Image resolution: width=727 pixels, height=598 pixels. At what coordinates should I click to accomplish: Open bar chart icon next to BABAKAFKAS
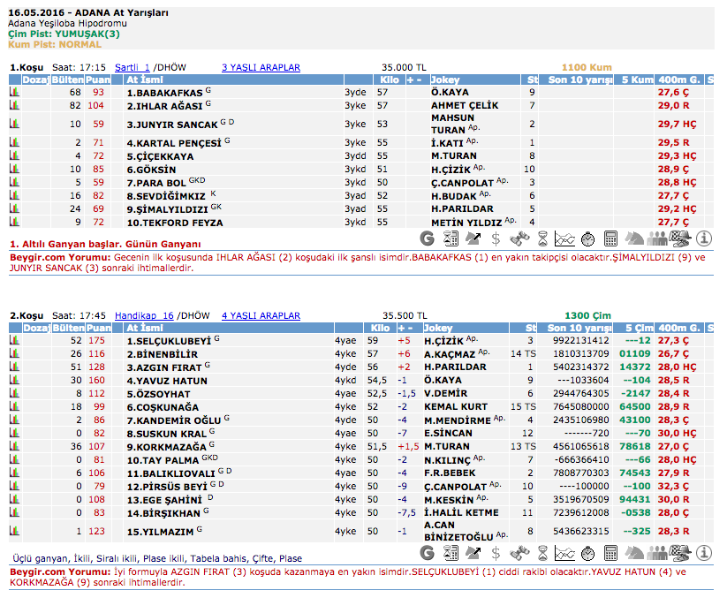coord(14,92)
